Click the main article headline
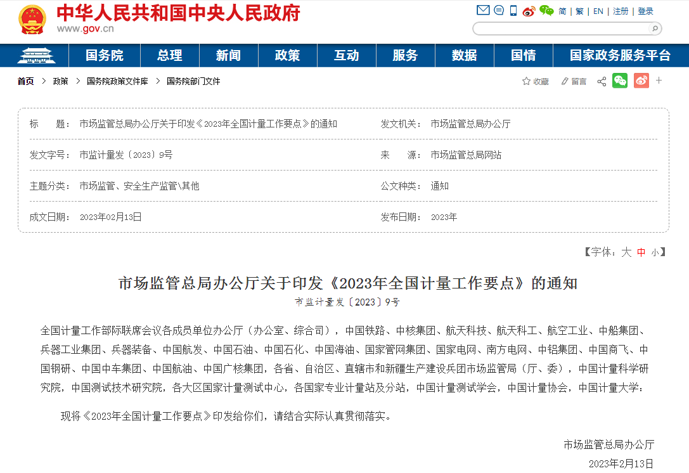Image resolution: width=689 pixels, height=473 pixels. pos(347,283)
